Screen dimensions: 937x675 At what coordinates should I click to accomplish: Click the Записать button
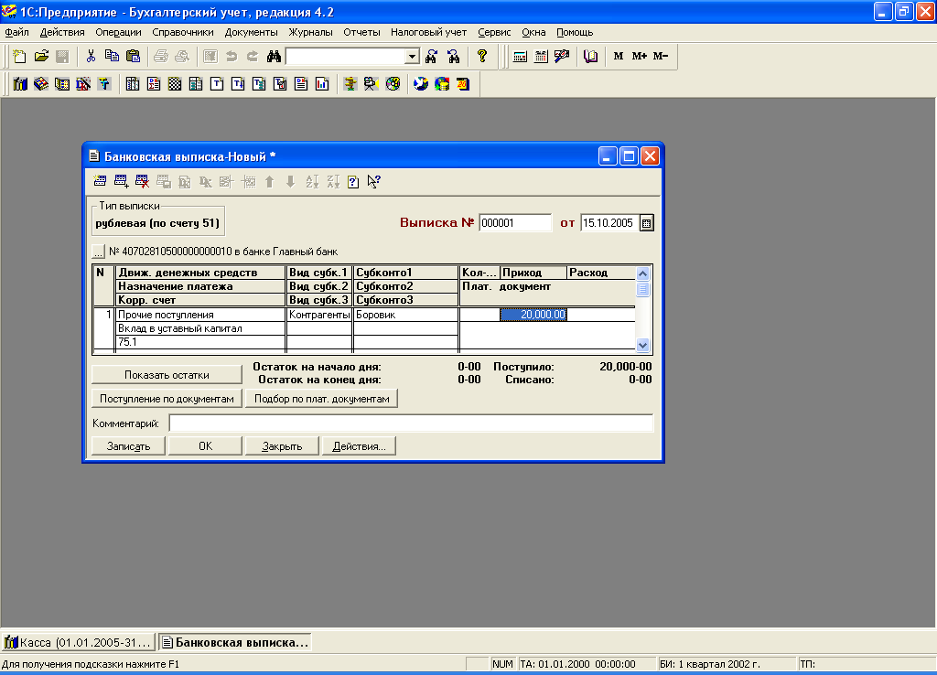click(128, 446)
